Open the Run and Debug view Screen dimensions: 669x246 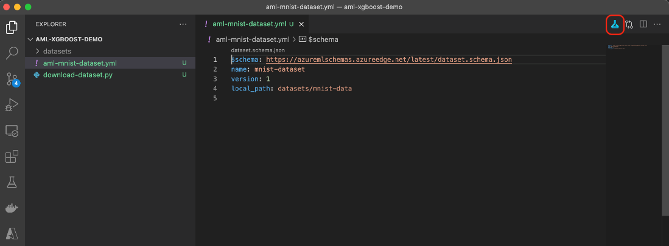click(12, 104)
